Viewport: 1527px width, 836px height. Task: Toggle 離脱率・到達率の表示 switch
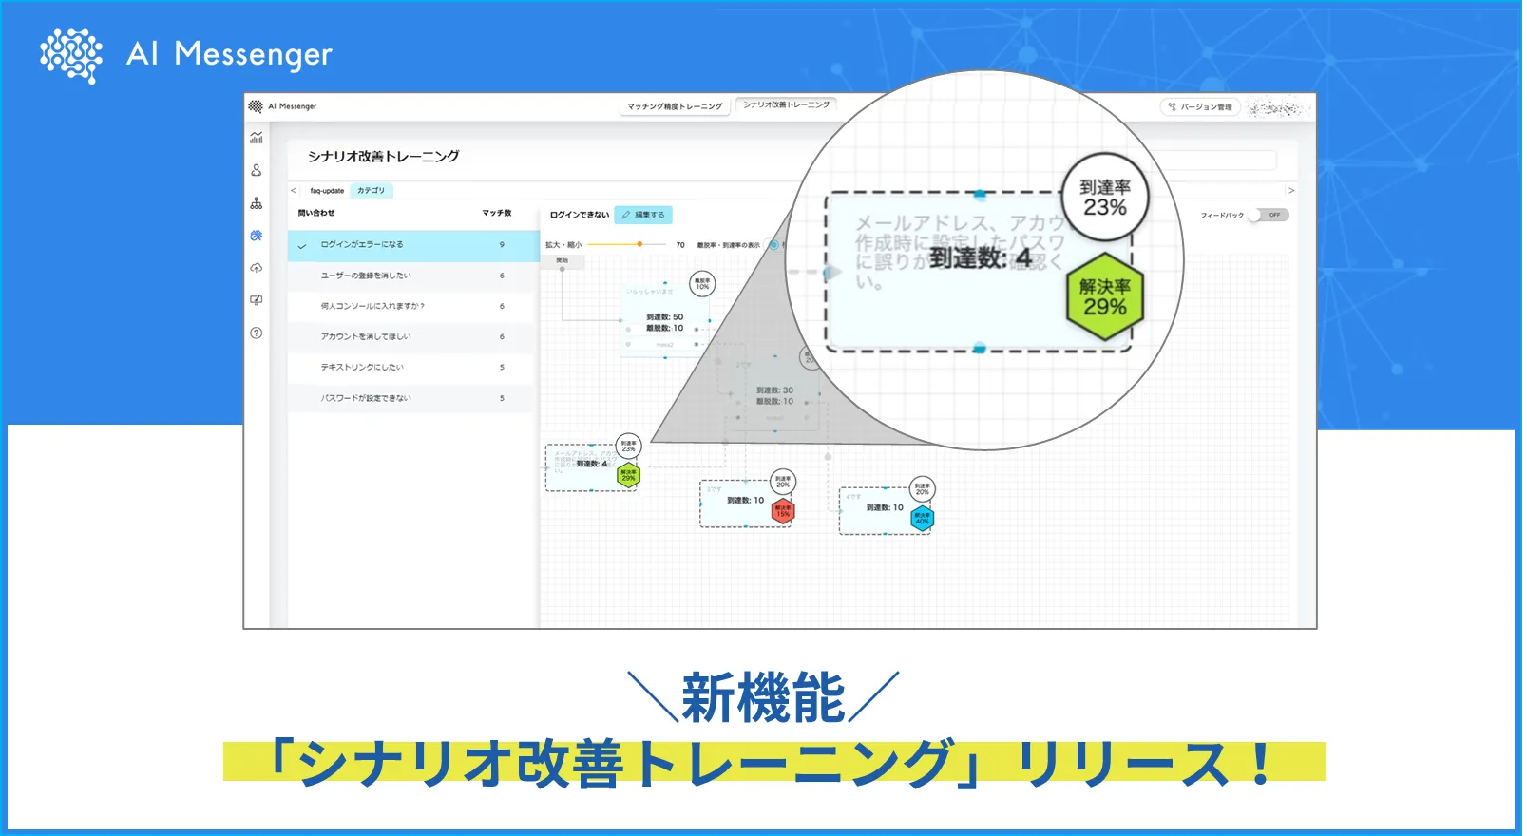[774, 245]
